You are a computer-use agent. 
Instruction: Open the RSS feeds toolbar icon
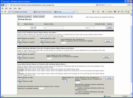pos(98,12)
